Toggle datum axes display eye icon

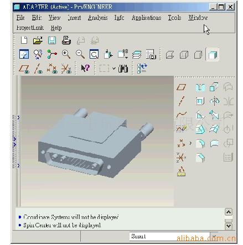[x=38, y=69]
